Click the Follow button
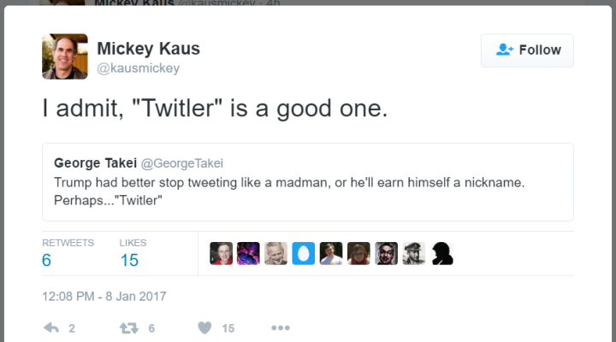 click(527, 50)
